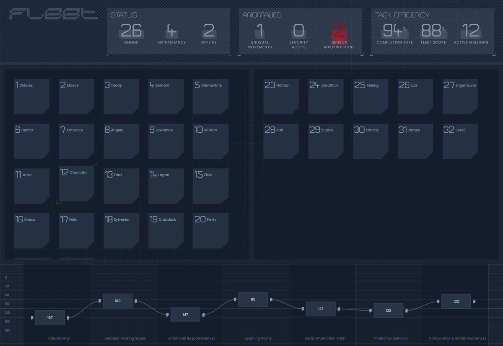The image size is (503, 346).
Task: Open unit 13 Ford
Action: pos(121,186)
